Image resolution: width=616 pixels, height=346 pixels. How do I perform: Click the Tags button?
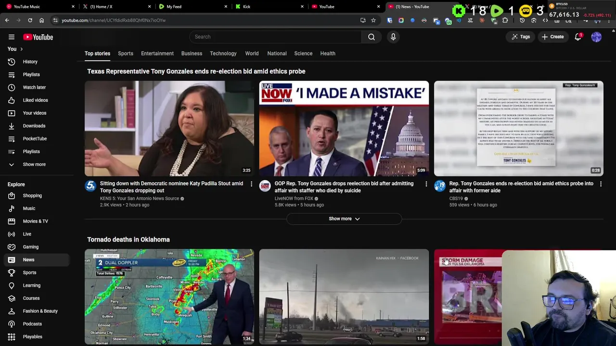521,37
